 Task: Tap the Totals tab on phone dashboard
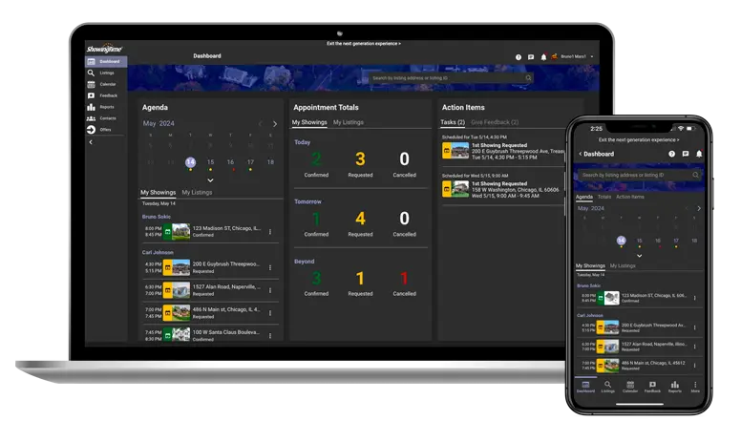[604, 197]
